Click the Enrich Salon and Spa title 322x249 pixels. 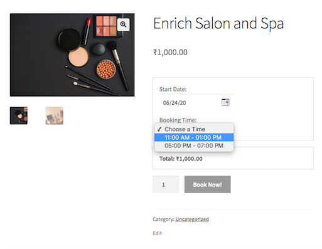(218, 23)
